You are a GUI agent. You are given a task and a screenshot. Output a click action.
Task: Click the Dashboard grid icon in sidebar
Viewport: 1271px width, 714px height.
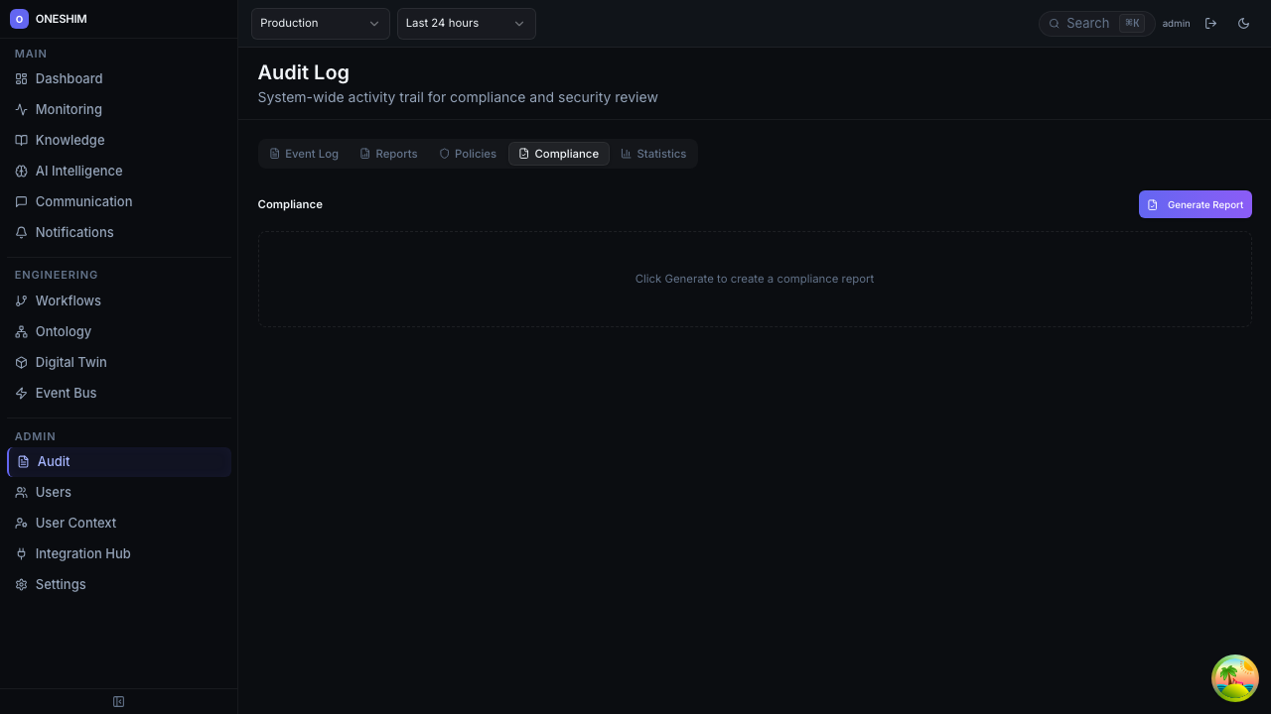[x=21, y=78]
